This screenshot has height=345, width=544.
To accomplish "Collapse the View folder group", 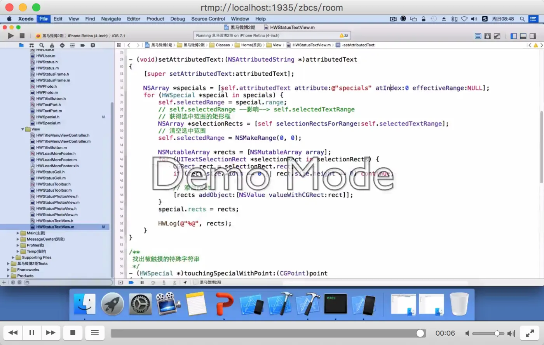I will (23, 129).
